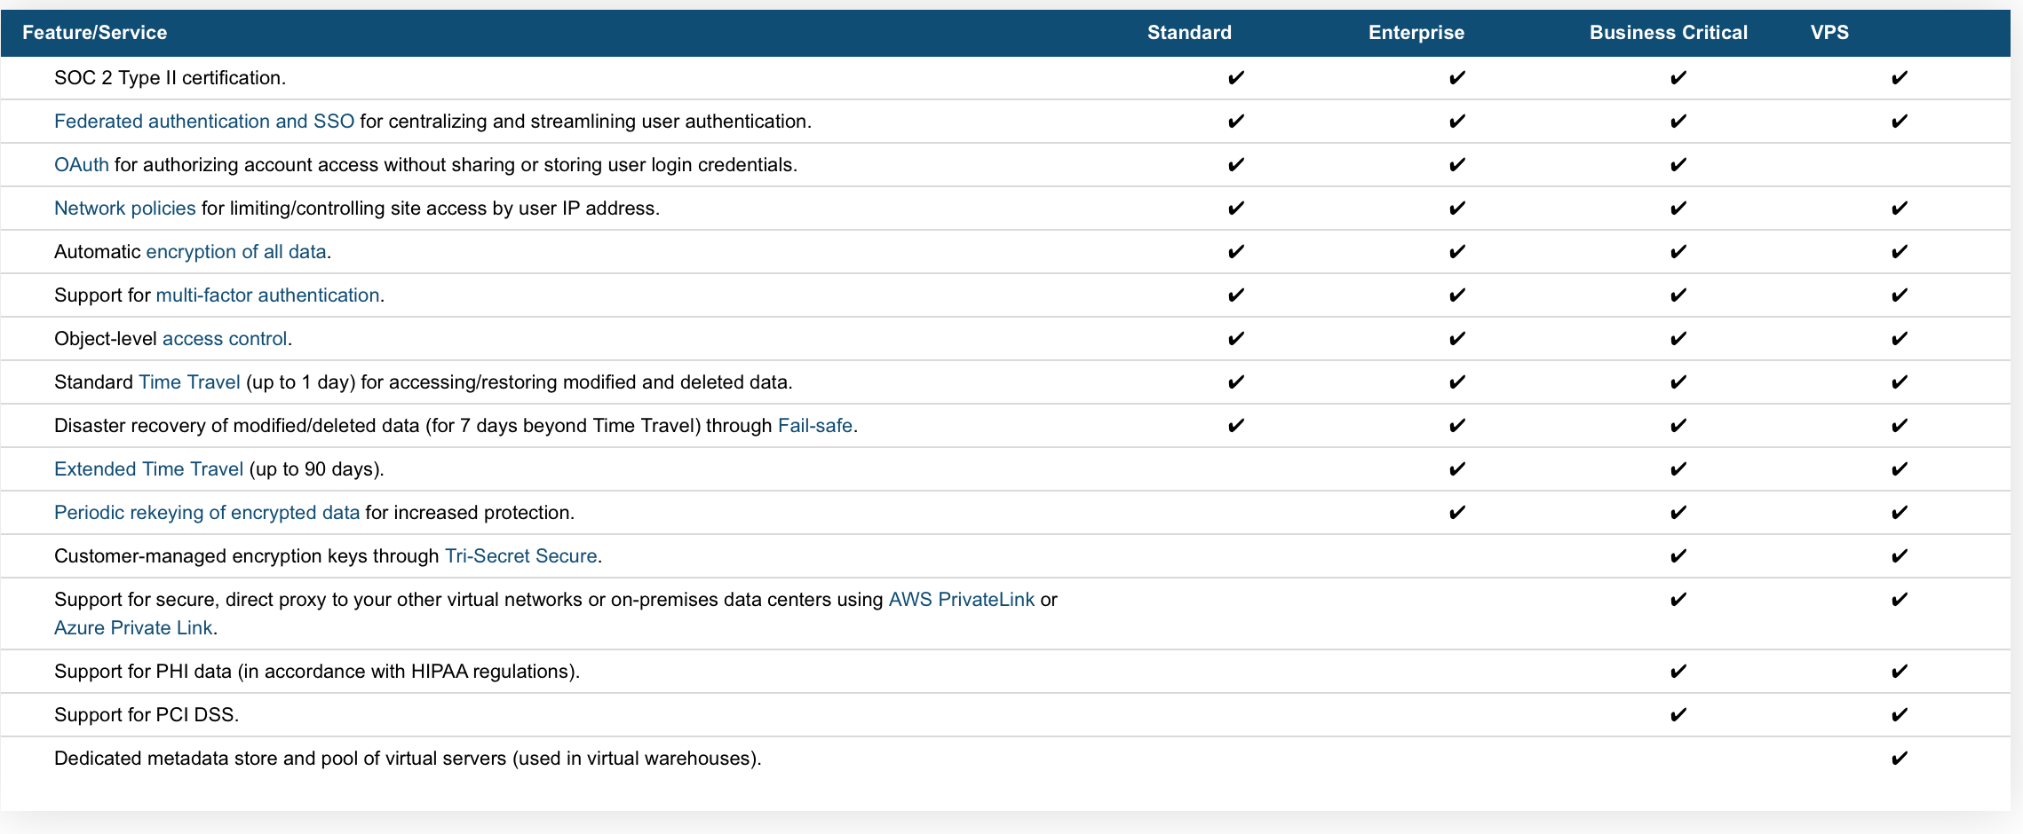This screenshot has width=2023, height=834.
Task: Click the Feature/Service column header
Action: tap(94, 33)
